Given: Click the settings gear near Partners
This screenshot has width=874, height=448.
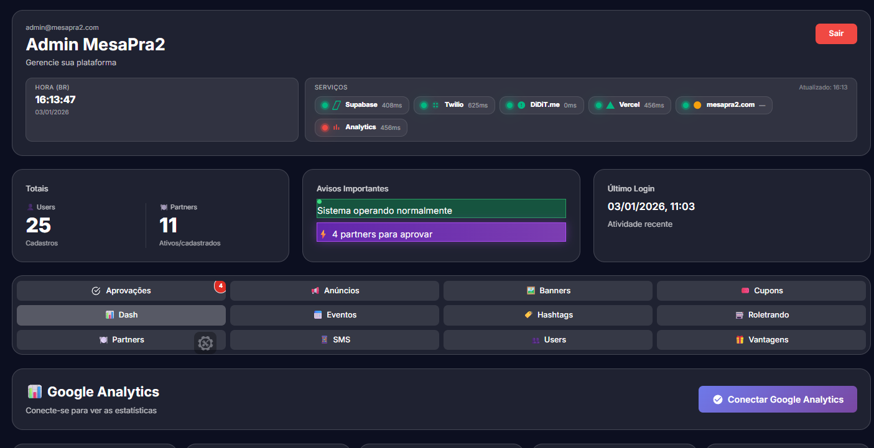Looking at the screenshot, I should [205, 342].
